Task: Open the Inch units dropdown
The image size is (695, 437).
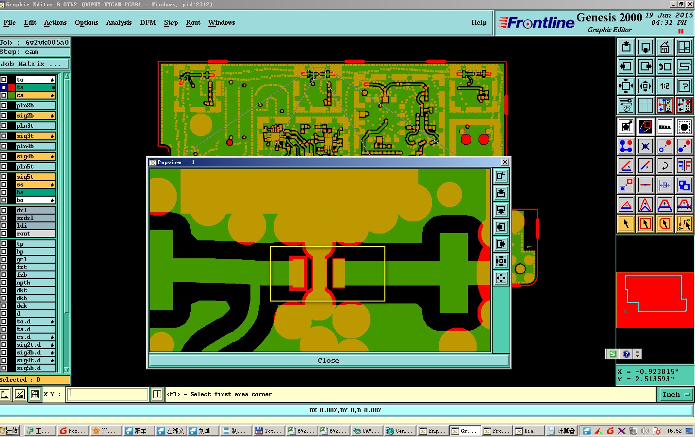Action: tap(676, 395)
